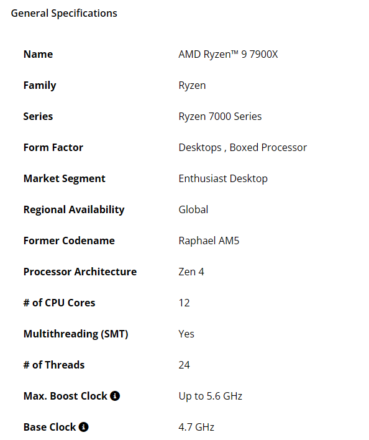The height and width of the screenshot is (440, 369).
Task: Click the Processor Architecture label
Action: 80,272
